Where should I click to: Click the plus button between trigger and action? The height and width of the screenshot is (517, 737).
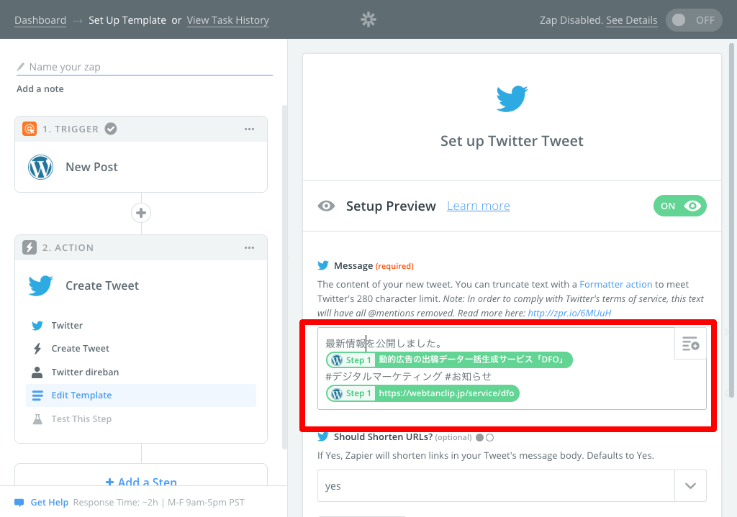pyautogui.click(x=141, y=213)
